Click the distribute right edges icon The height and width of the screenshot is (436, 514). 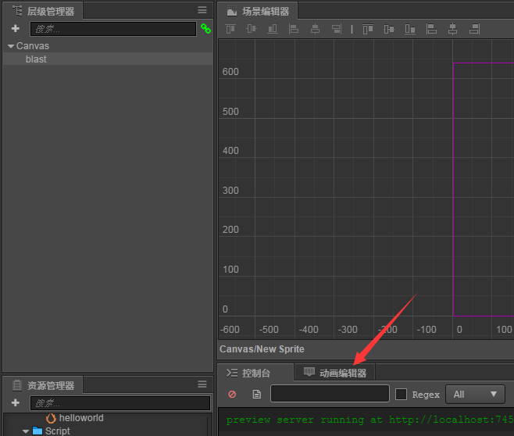click(474, 29)
